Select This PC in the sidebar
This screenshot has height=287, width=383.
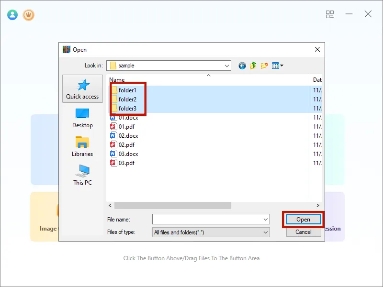click(x=82, y=175)
